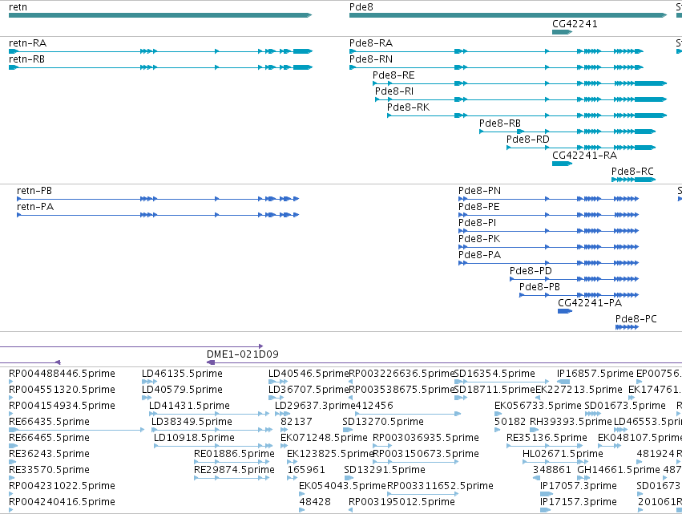
Task: Click the CG42241-RA label
Action: (584, 156)
